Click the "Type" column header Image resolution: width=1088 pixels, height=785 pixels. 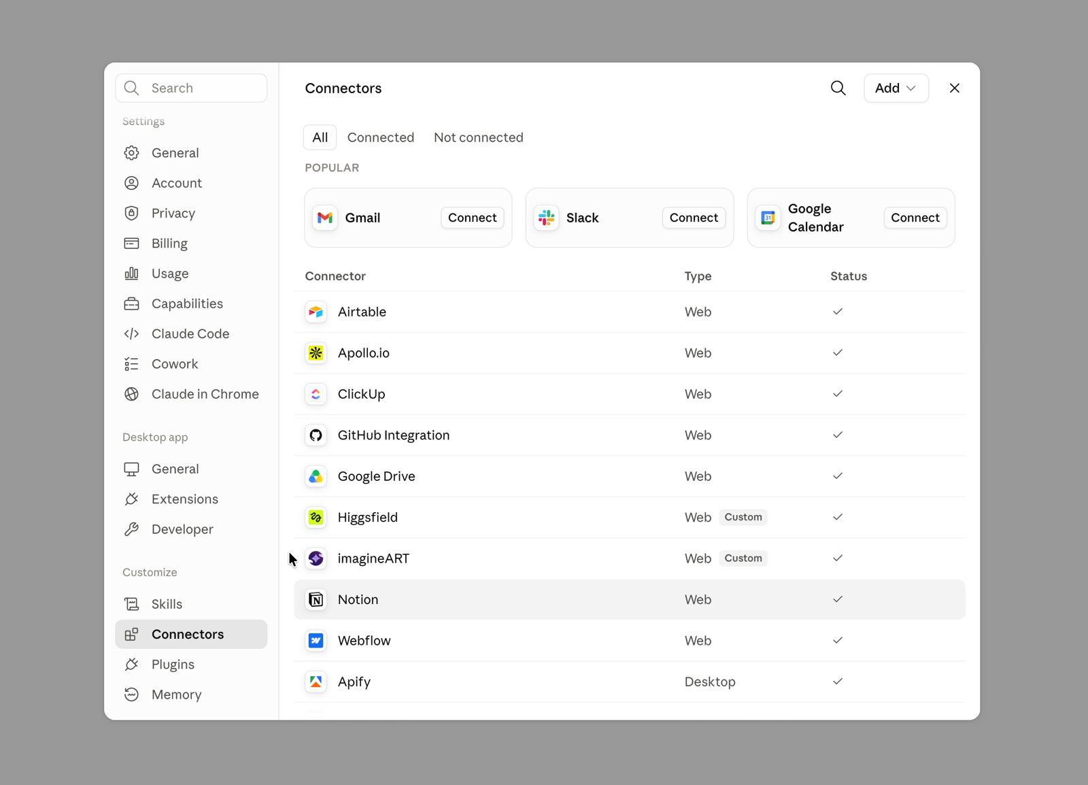pos(698,276)
